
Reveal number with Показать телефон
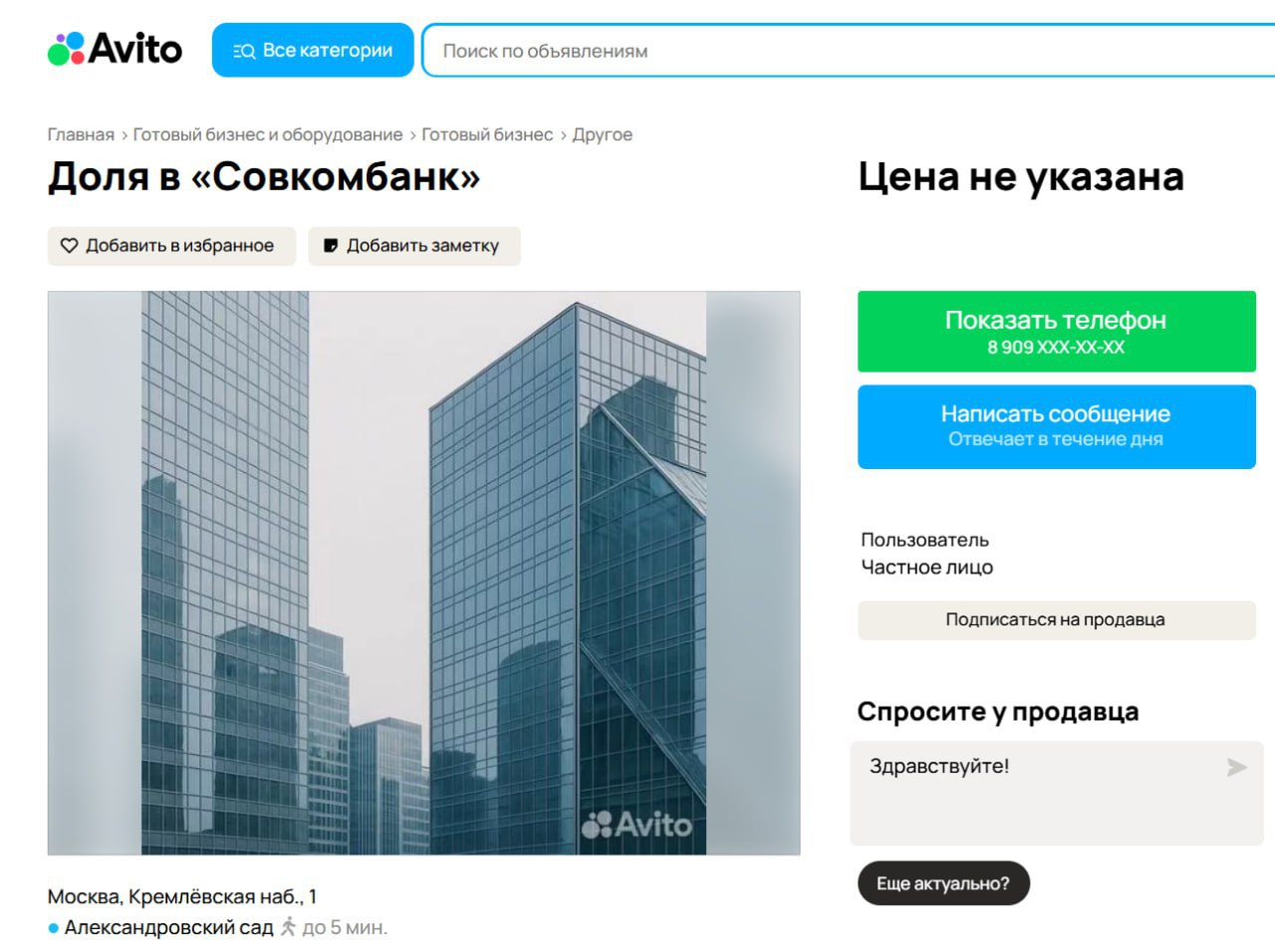tap(1057, 332)
